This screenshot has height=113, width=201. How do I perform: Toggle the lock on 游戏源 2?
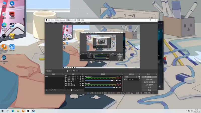coord(83,82)
